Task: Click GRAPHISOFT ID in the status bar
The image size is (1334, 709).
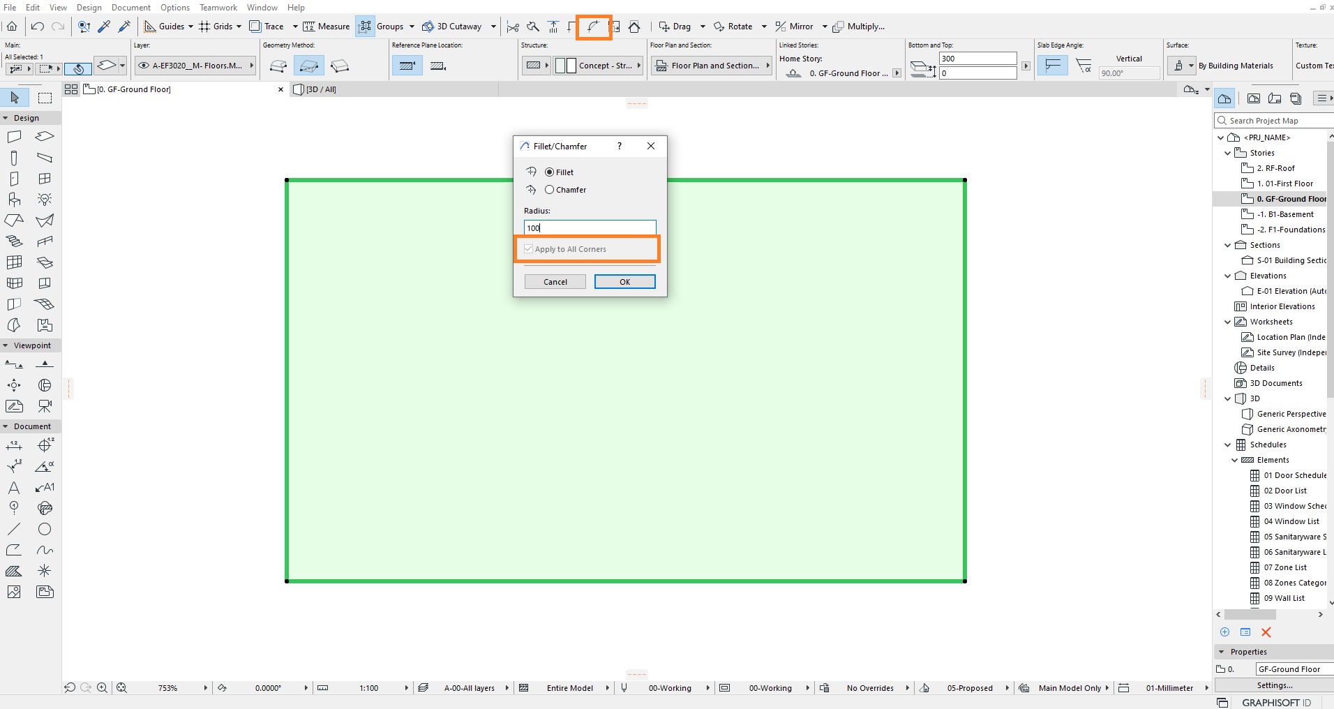Action: pos(1276,703)
